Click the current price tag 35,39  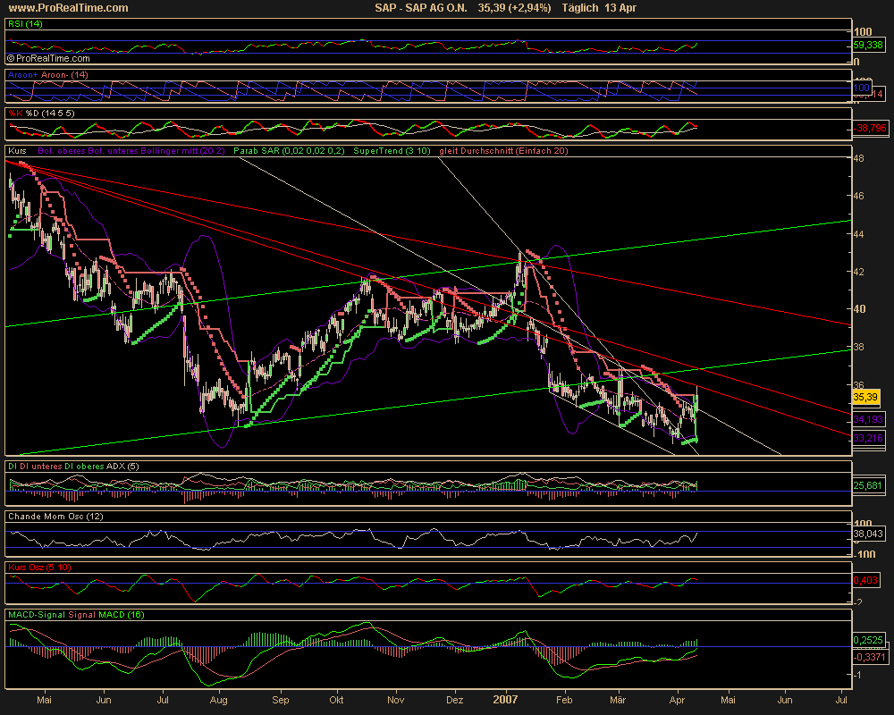[867, 396]
